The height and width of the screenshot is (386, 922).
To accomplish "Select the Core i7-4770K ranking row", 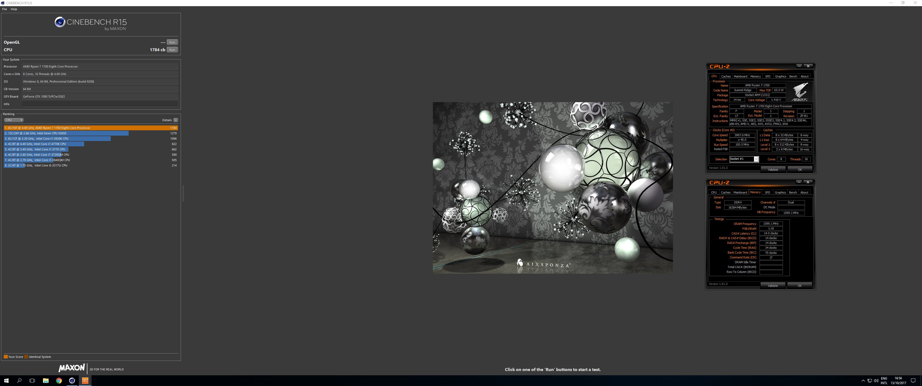I will point(91,144).
